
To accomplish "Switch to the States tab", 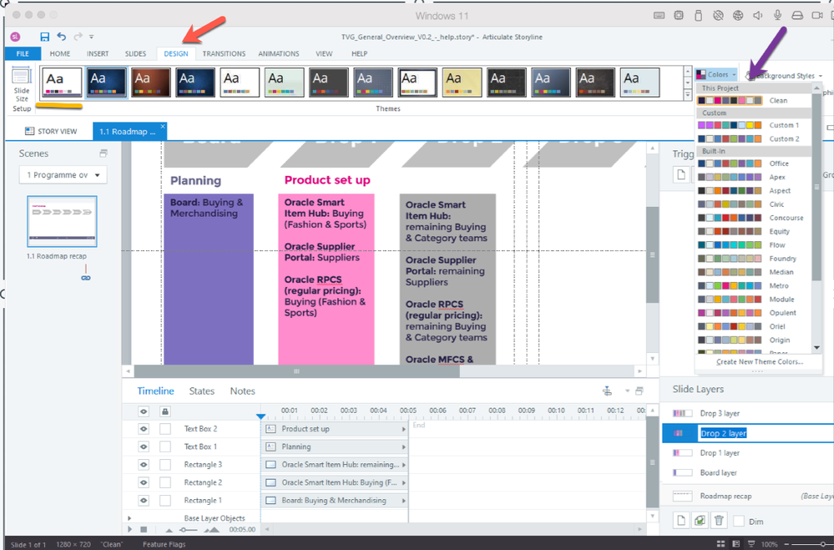I will [201, 391].
